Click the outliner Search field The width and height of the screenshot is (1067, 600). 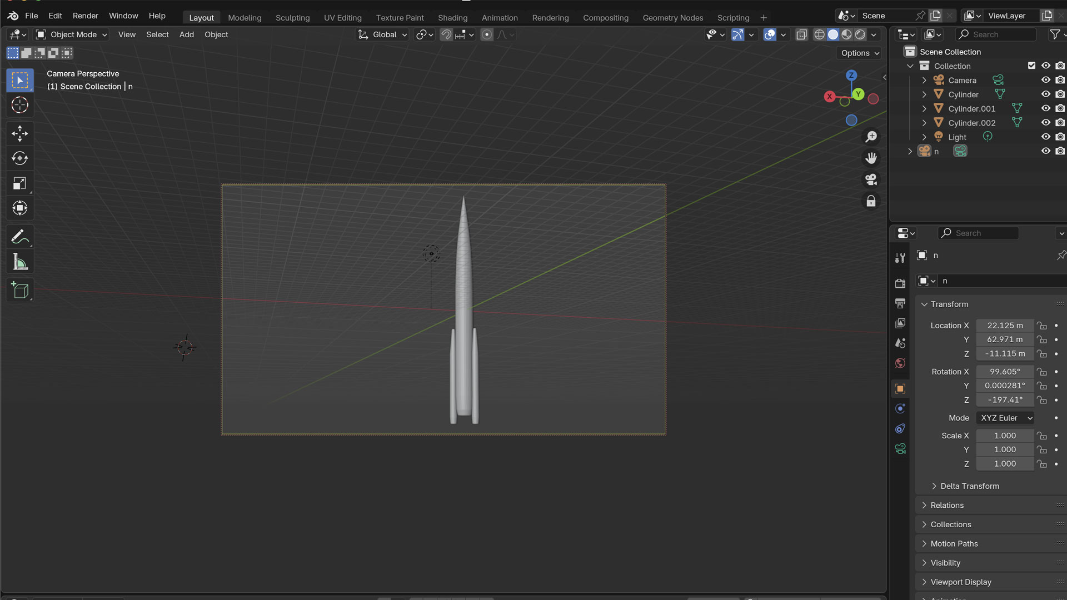tap(996, 34)
